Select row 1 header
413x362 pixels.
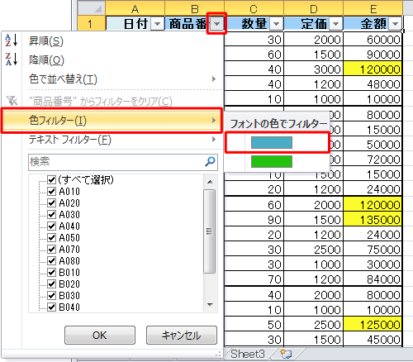tap(91, 24)
